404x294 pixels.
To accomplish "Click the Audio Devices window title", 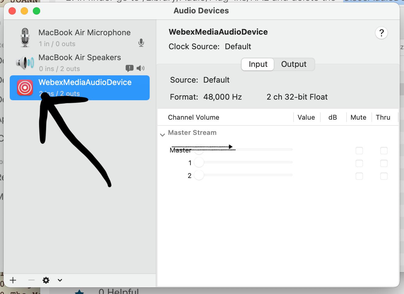I will pos(201,11).
